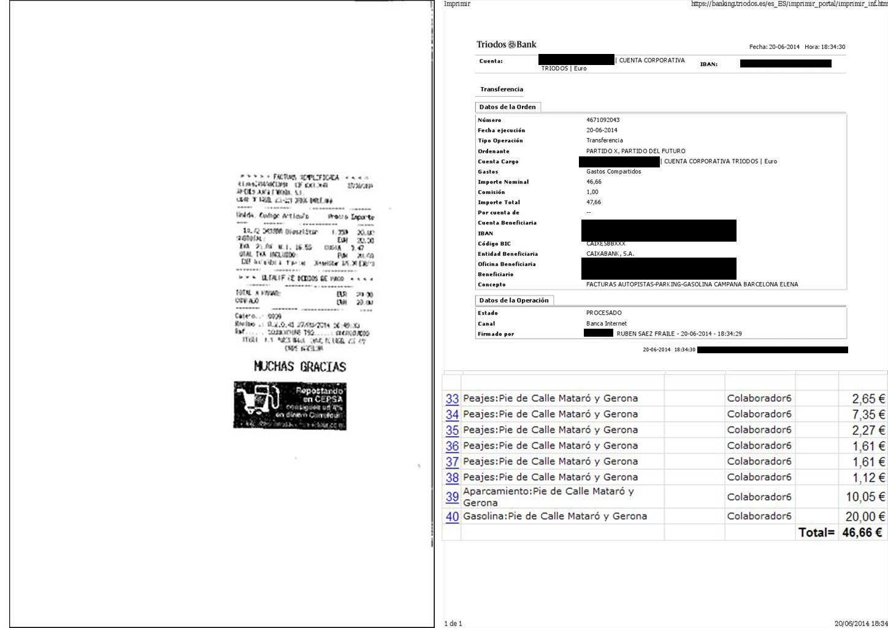The width and height of the screenshot is (888, 628).
Task: Open link number 39 for Aparcamiento
Action: point(452,497)
